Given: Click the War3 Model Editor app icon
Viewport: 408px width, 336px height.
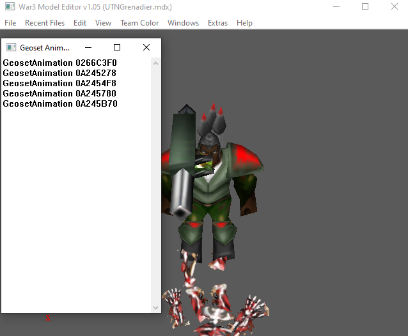Looking at the screenshot, I should (10, 6).
